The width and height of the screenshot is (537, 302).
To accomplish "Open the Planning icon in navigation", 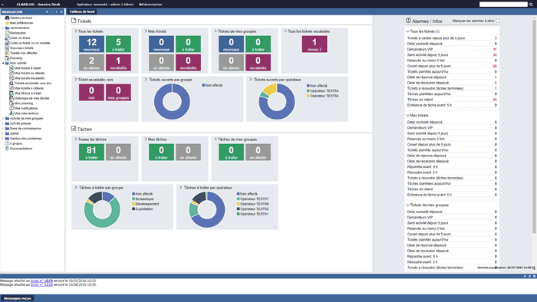I will click(x=7, y=58).
